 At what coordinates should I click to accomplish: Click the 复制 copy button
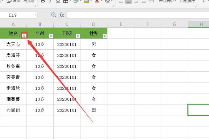point(13,1)
